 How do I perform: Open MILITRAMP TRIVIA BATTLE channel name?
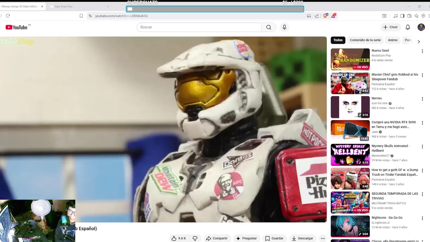(x=389, y=203)
